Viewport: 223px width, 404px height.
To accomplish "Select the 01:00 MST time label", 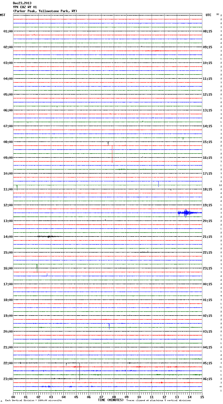I will coord(8,31).
